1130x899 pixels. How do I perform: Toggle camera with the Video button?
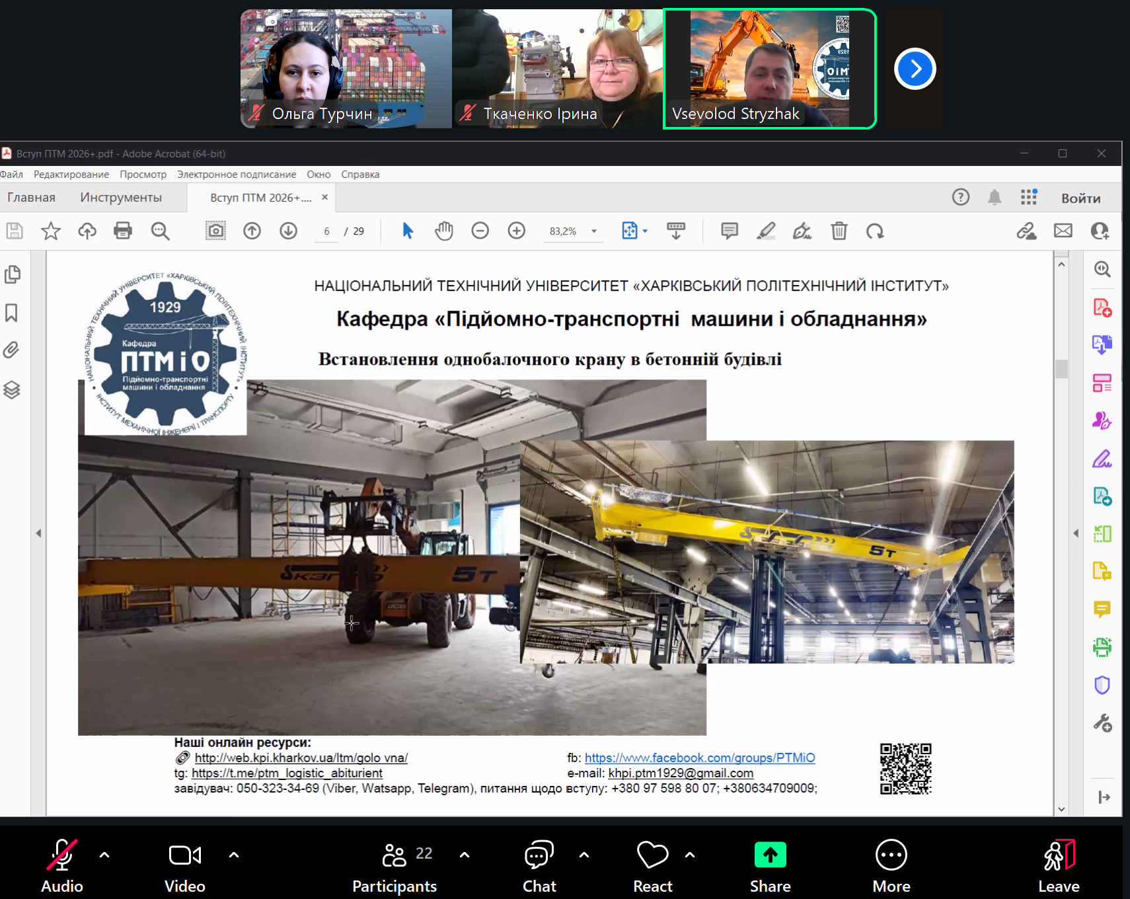184,865
